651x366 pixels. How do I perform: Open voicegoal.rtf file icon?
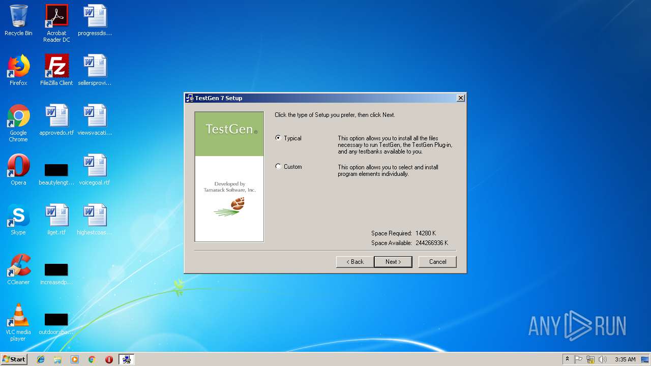tap(95, 170)
